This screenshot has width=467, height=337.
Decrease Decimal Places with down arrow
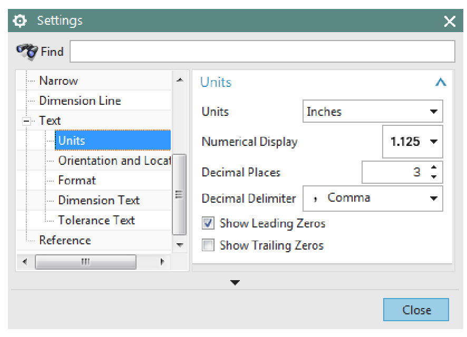pyautogui.click(x=434, y=177)
